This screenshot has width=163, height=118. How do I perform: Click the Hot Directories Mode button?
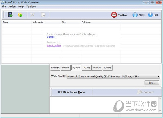click(71, 92)
